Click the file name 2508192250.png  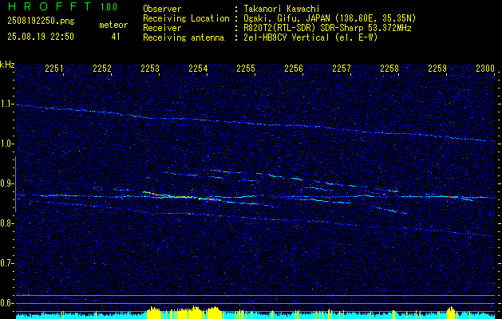[x=41, y=22]
